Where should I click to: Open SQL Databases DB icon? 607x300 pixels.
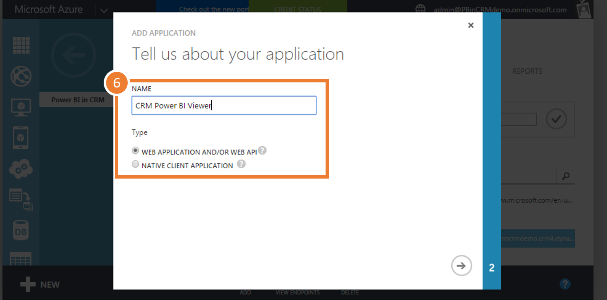(21, 231)
